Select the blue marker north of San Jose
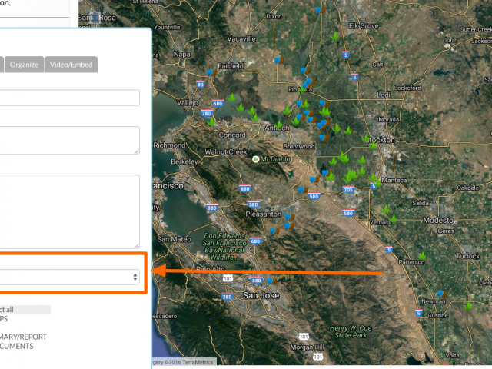The width and height of the screenshot is (492, 369). [271, 281]
